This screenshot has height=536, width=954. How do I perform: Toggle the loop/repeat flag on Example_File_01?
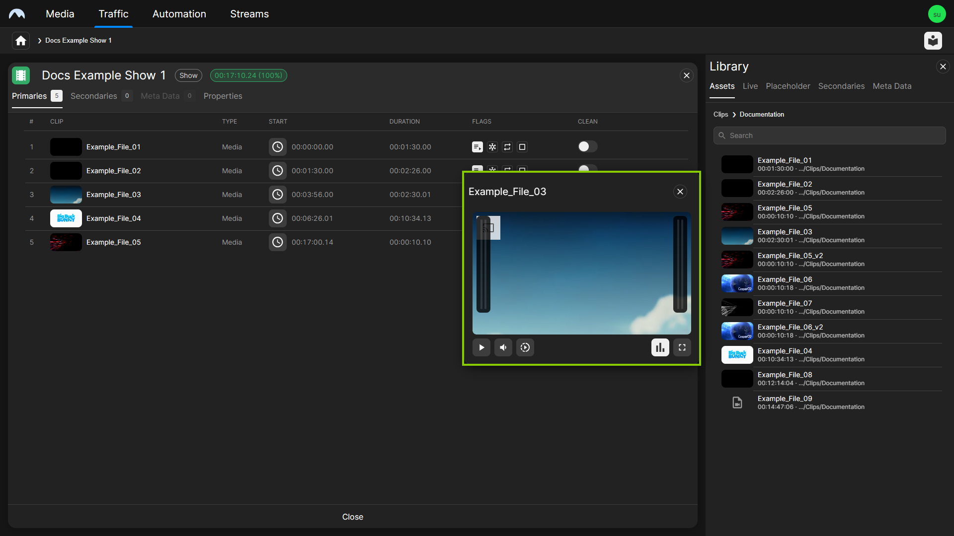[507, 146]
